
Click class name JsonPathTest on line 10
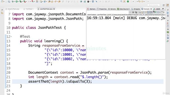click(50, 28)
